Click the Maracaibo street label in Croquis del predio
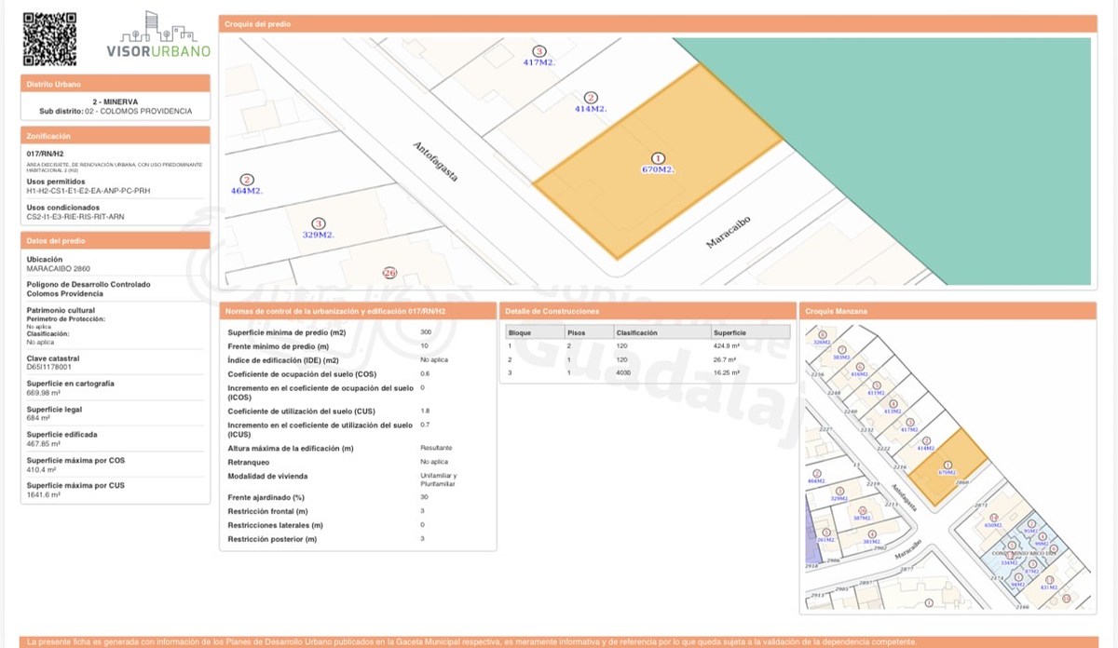The image size is (1118, 648). [728, 232]
